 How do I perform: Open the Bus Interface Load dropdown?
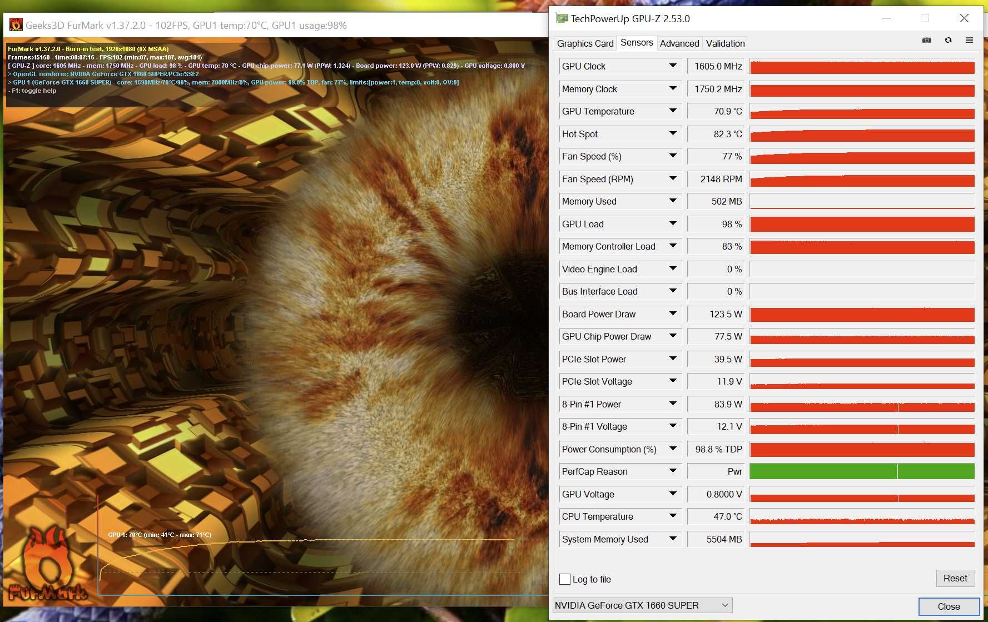click(x=673, y=291)
